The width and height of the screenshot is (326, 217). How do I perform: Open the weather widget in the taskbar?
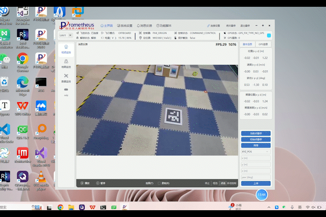[x=235, y=207]
